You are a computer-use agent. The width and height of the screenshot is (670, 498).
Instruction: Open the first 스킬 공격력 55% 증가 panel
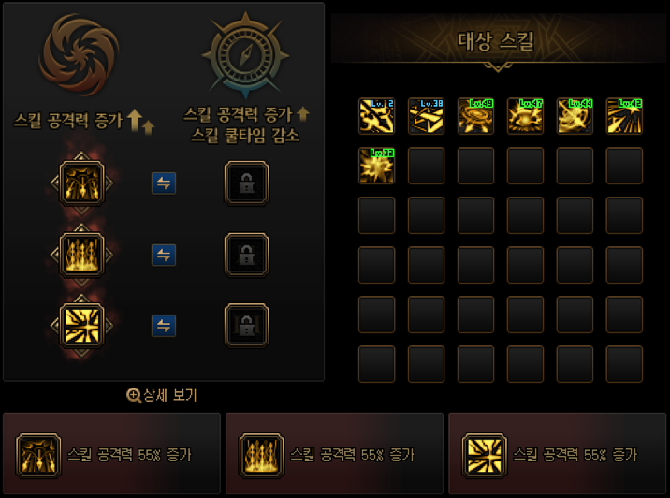111,454
